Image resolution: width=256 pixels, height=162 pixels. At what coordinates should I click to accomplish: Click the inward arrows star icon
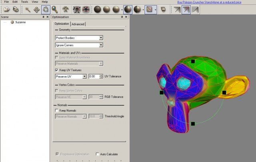(x=86, y=10)
